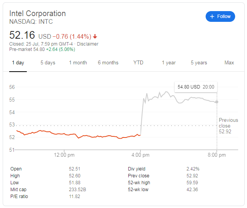
Task: Open the 1 month tab
Action: pyautogui.click(x=78, y=63)
